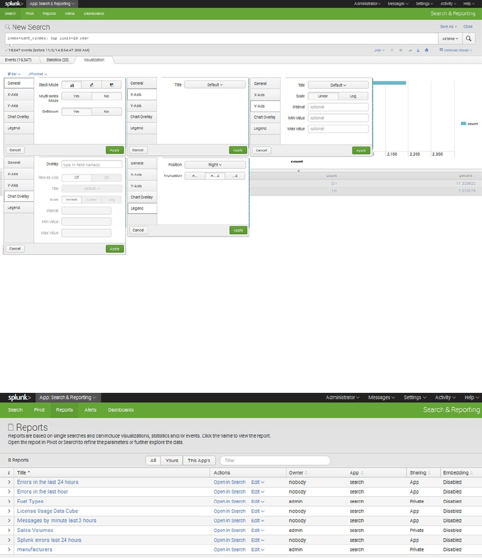Sort statistics by percent column

coord(467,175)
